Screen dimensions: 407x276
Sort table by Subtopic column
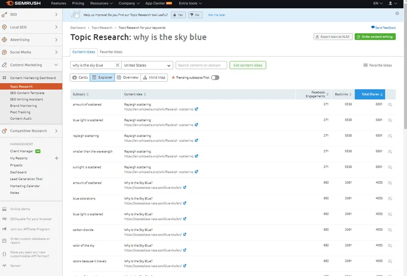click(96, 94)
